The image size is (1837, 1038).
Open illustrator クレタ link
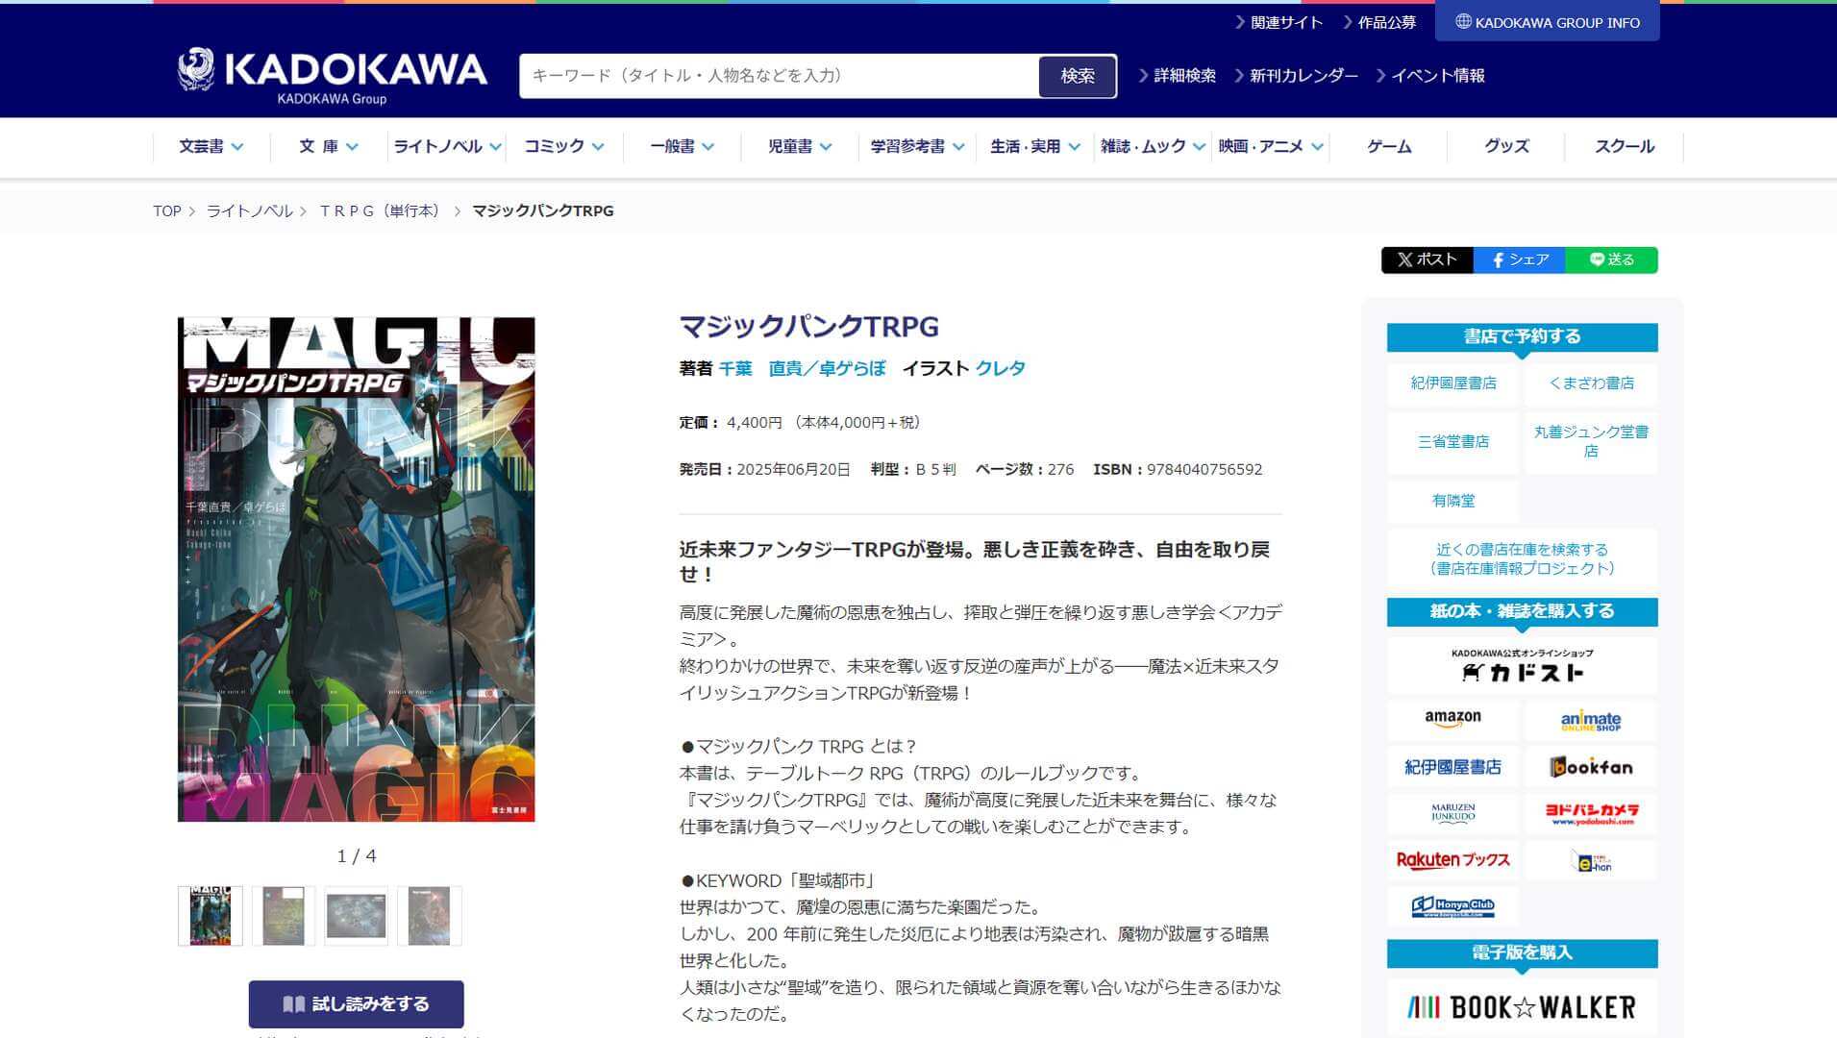(1000, 368)
